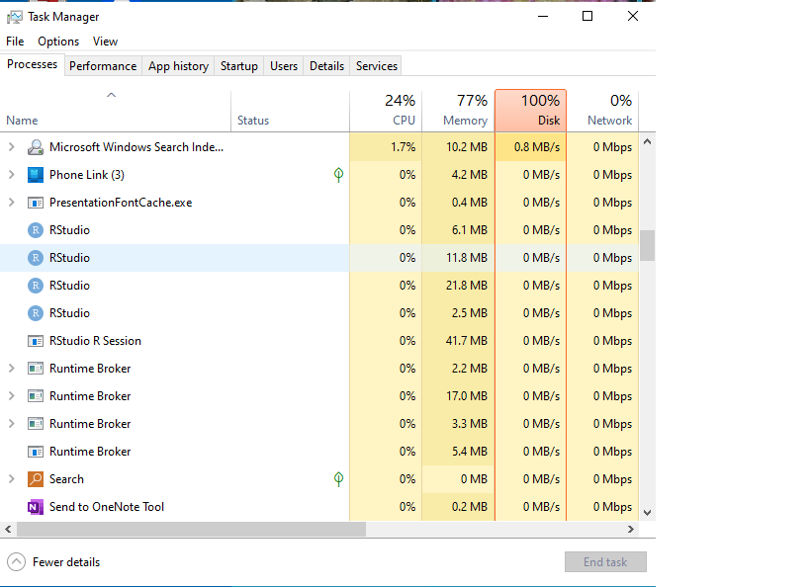Switch to the Performance tab
Viewport: 810px width, 587px height.
coord(103,66)
